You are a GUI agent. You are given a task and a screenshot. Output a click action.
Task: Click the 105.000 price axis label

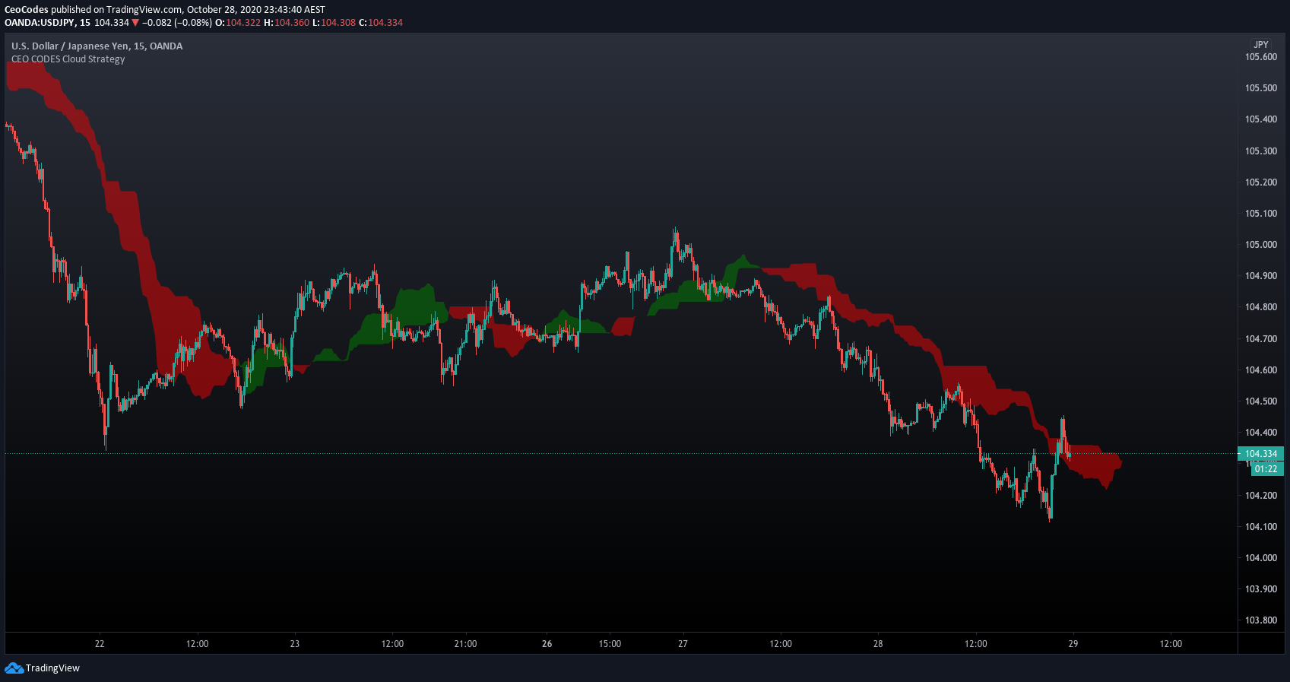pyautogui.click(x=1261, y=245)
